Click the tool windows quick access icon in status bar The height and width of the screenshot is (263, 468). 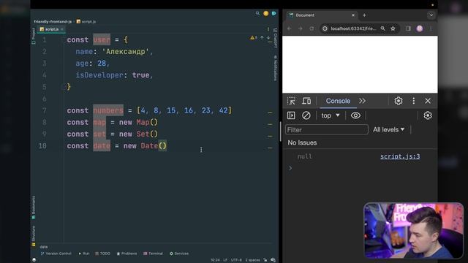tap(34, 260)
